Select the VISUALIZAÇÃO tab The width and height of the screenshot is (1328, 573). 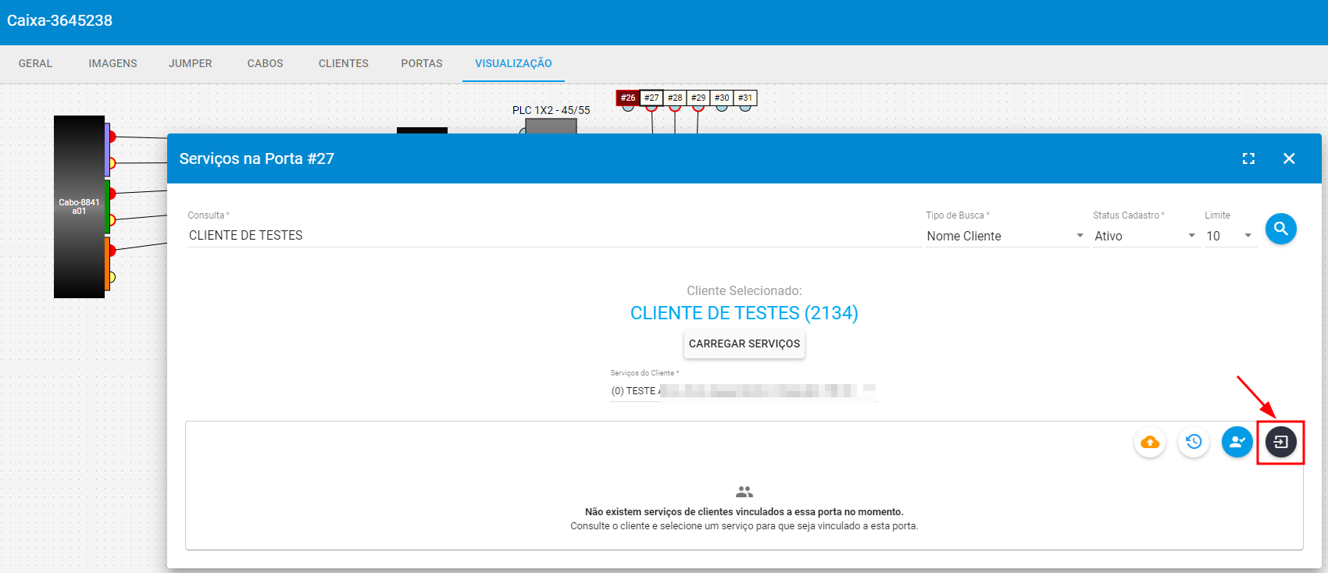point(513,63)
